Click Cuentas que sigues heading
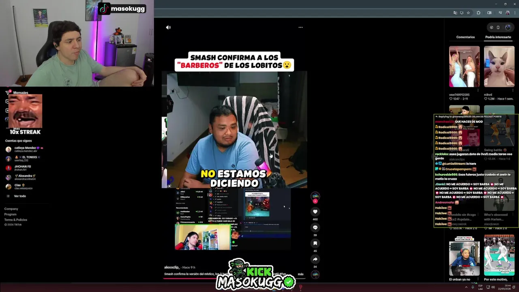 tap(19, 141)
